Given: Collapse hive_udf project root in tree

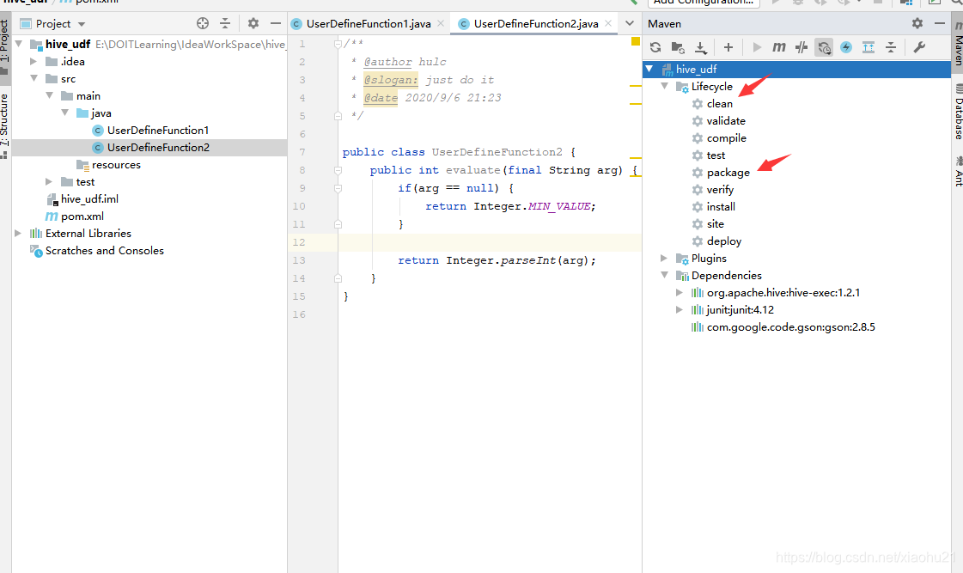Looking at the screenshot, I should [x=19, y=44].
